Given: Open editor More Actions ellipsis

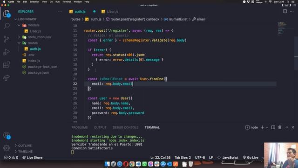Looking at the screenshot, I should click(x=292, y=11).
